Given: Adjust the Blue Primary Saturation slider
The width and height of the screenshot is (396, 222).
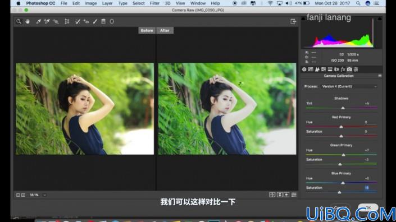Looking at the screenshot, I should pyautogui.click(x=339, y=192).
